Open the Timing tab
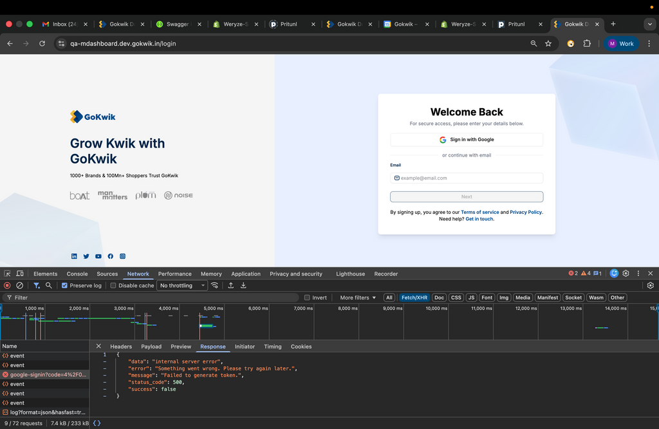Image resolution: width=659 pixels, height=429 pixels. click(273, 347)
